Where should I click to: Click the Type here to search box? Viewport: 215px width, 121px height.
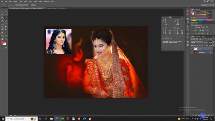pos(21,119)
